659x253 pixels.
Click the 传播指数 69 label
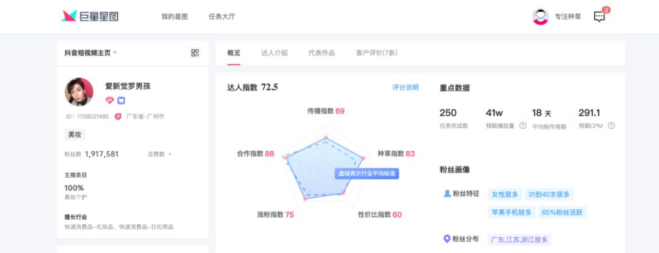click(x=326, y=111)
